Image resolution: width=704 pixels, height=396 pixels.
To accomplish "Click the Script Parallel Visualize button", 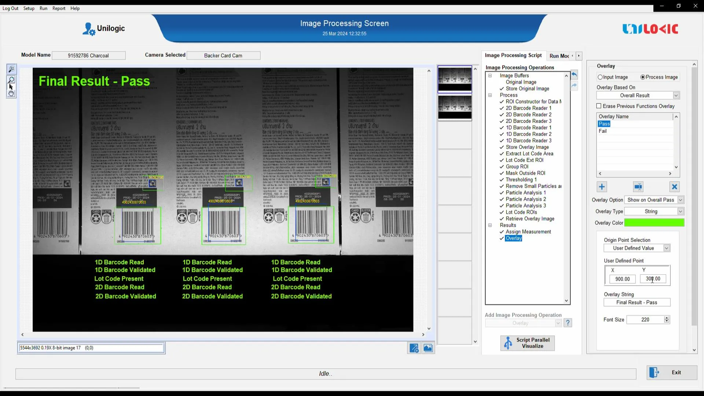I will pyautogui.click(x=527, y=343).
